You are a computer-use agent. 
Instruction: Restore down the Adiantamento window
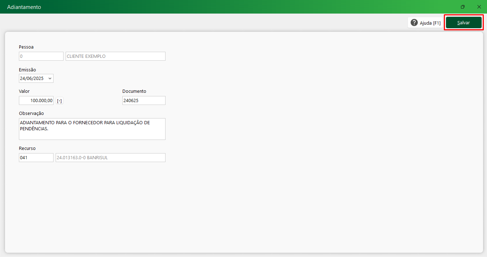[463, 7]
